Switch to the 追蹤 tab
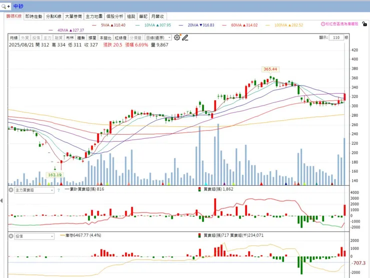This screenshot has height=278, width=370. (131, 17)
